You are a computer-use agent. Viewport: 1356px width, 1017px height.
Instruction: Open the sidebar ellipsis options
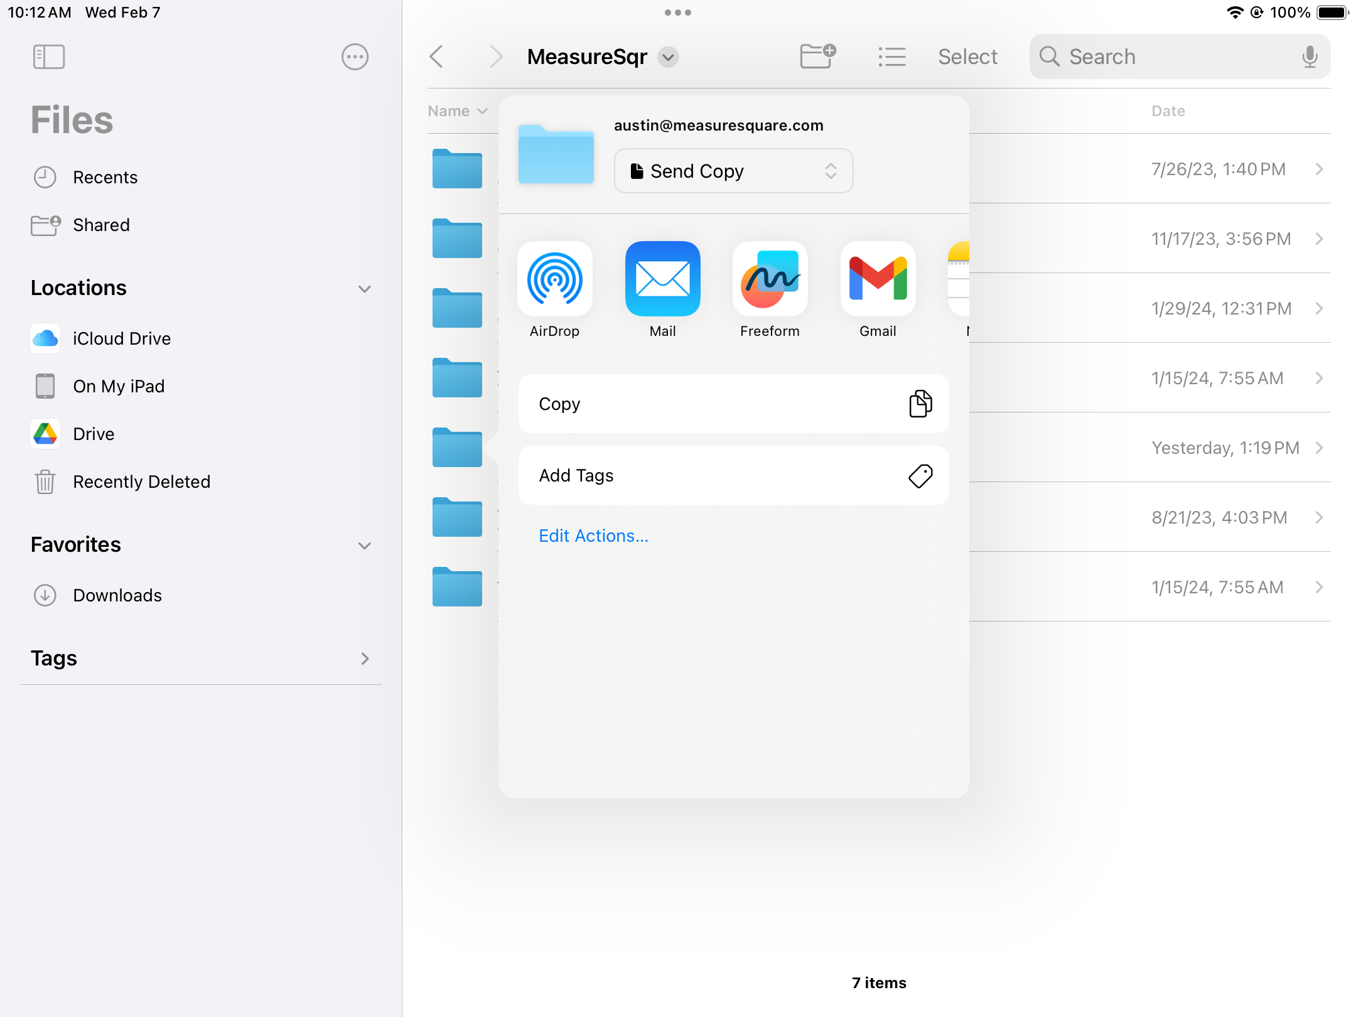[355, 57]
